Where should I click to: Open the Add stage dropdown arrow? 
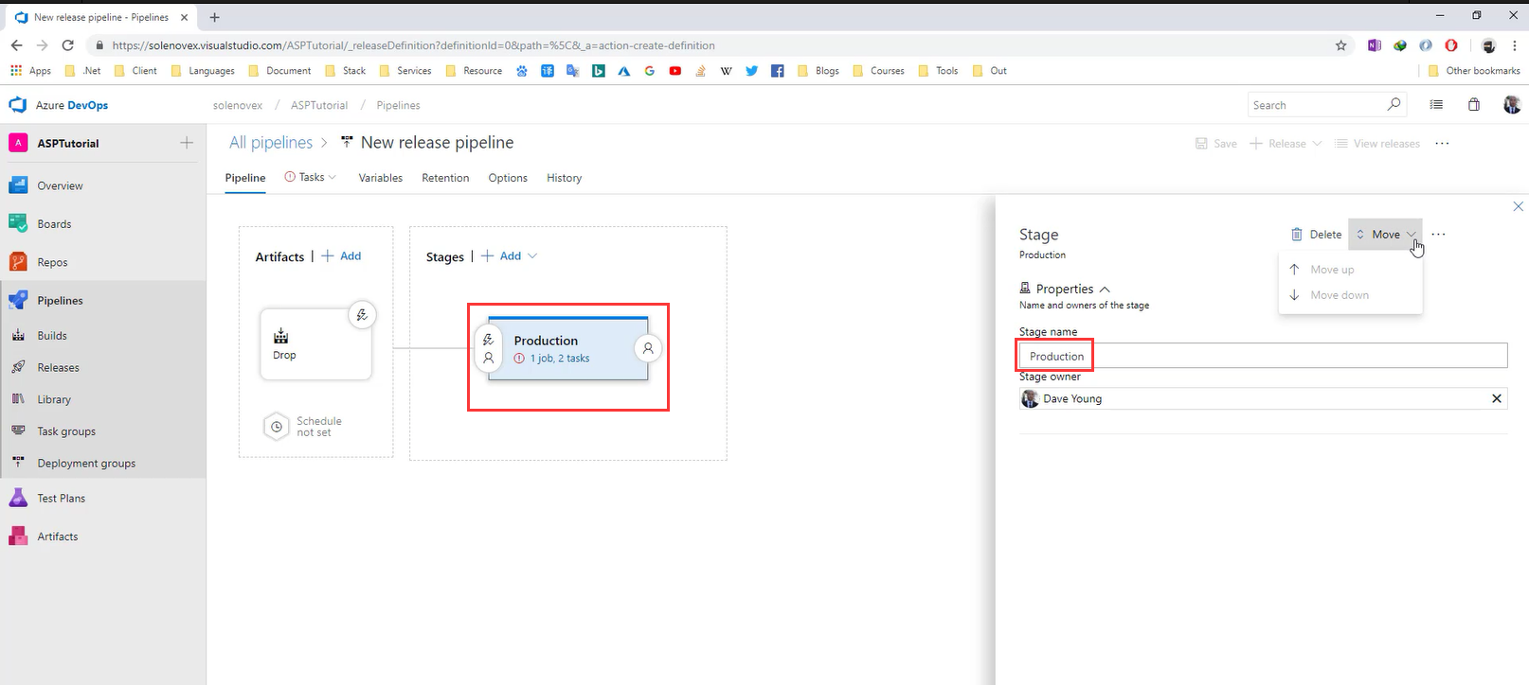point(532,256)
